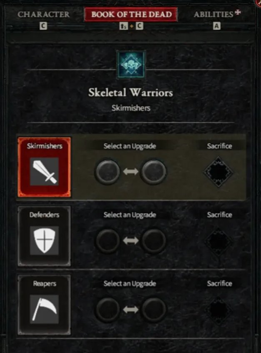Open the Abilities tab
Image resolution: width=261 pixels, height=353 pixels.
(213, 15)
